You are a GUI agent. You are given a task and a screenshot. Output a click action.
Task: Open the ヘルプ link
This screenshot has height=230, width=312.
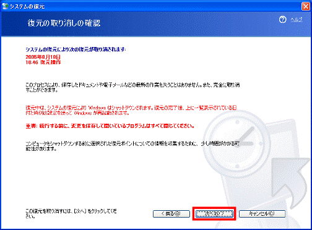(x=297, y=20)
